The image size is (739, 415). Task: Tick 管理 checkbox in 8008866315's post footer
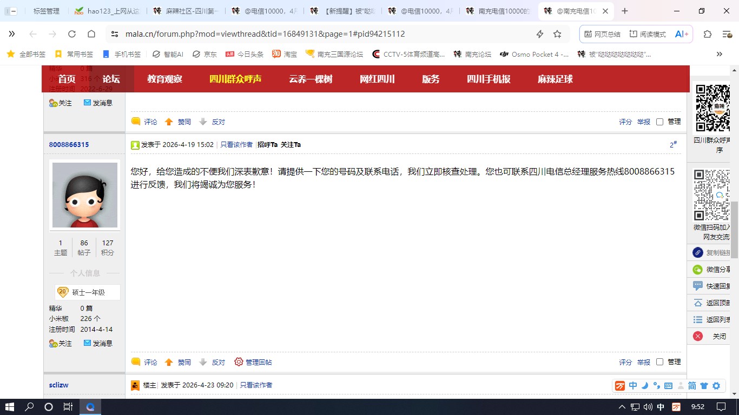(659, 362)
